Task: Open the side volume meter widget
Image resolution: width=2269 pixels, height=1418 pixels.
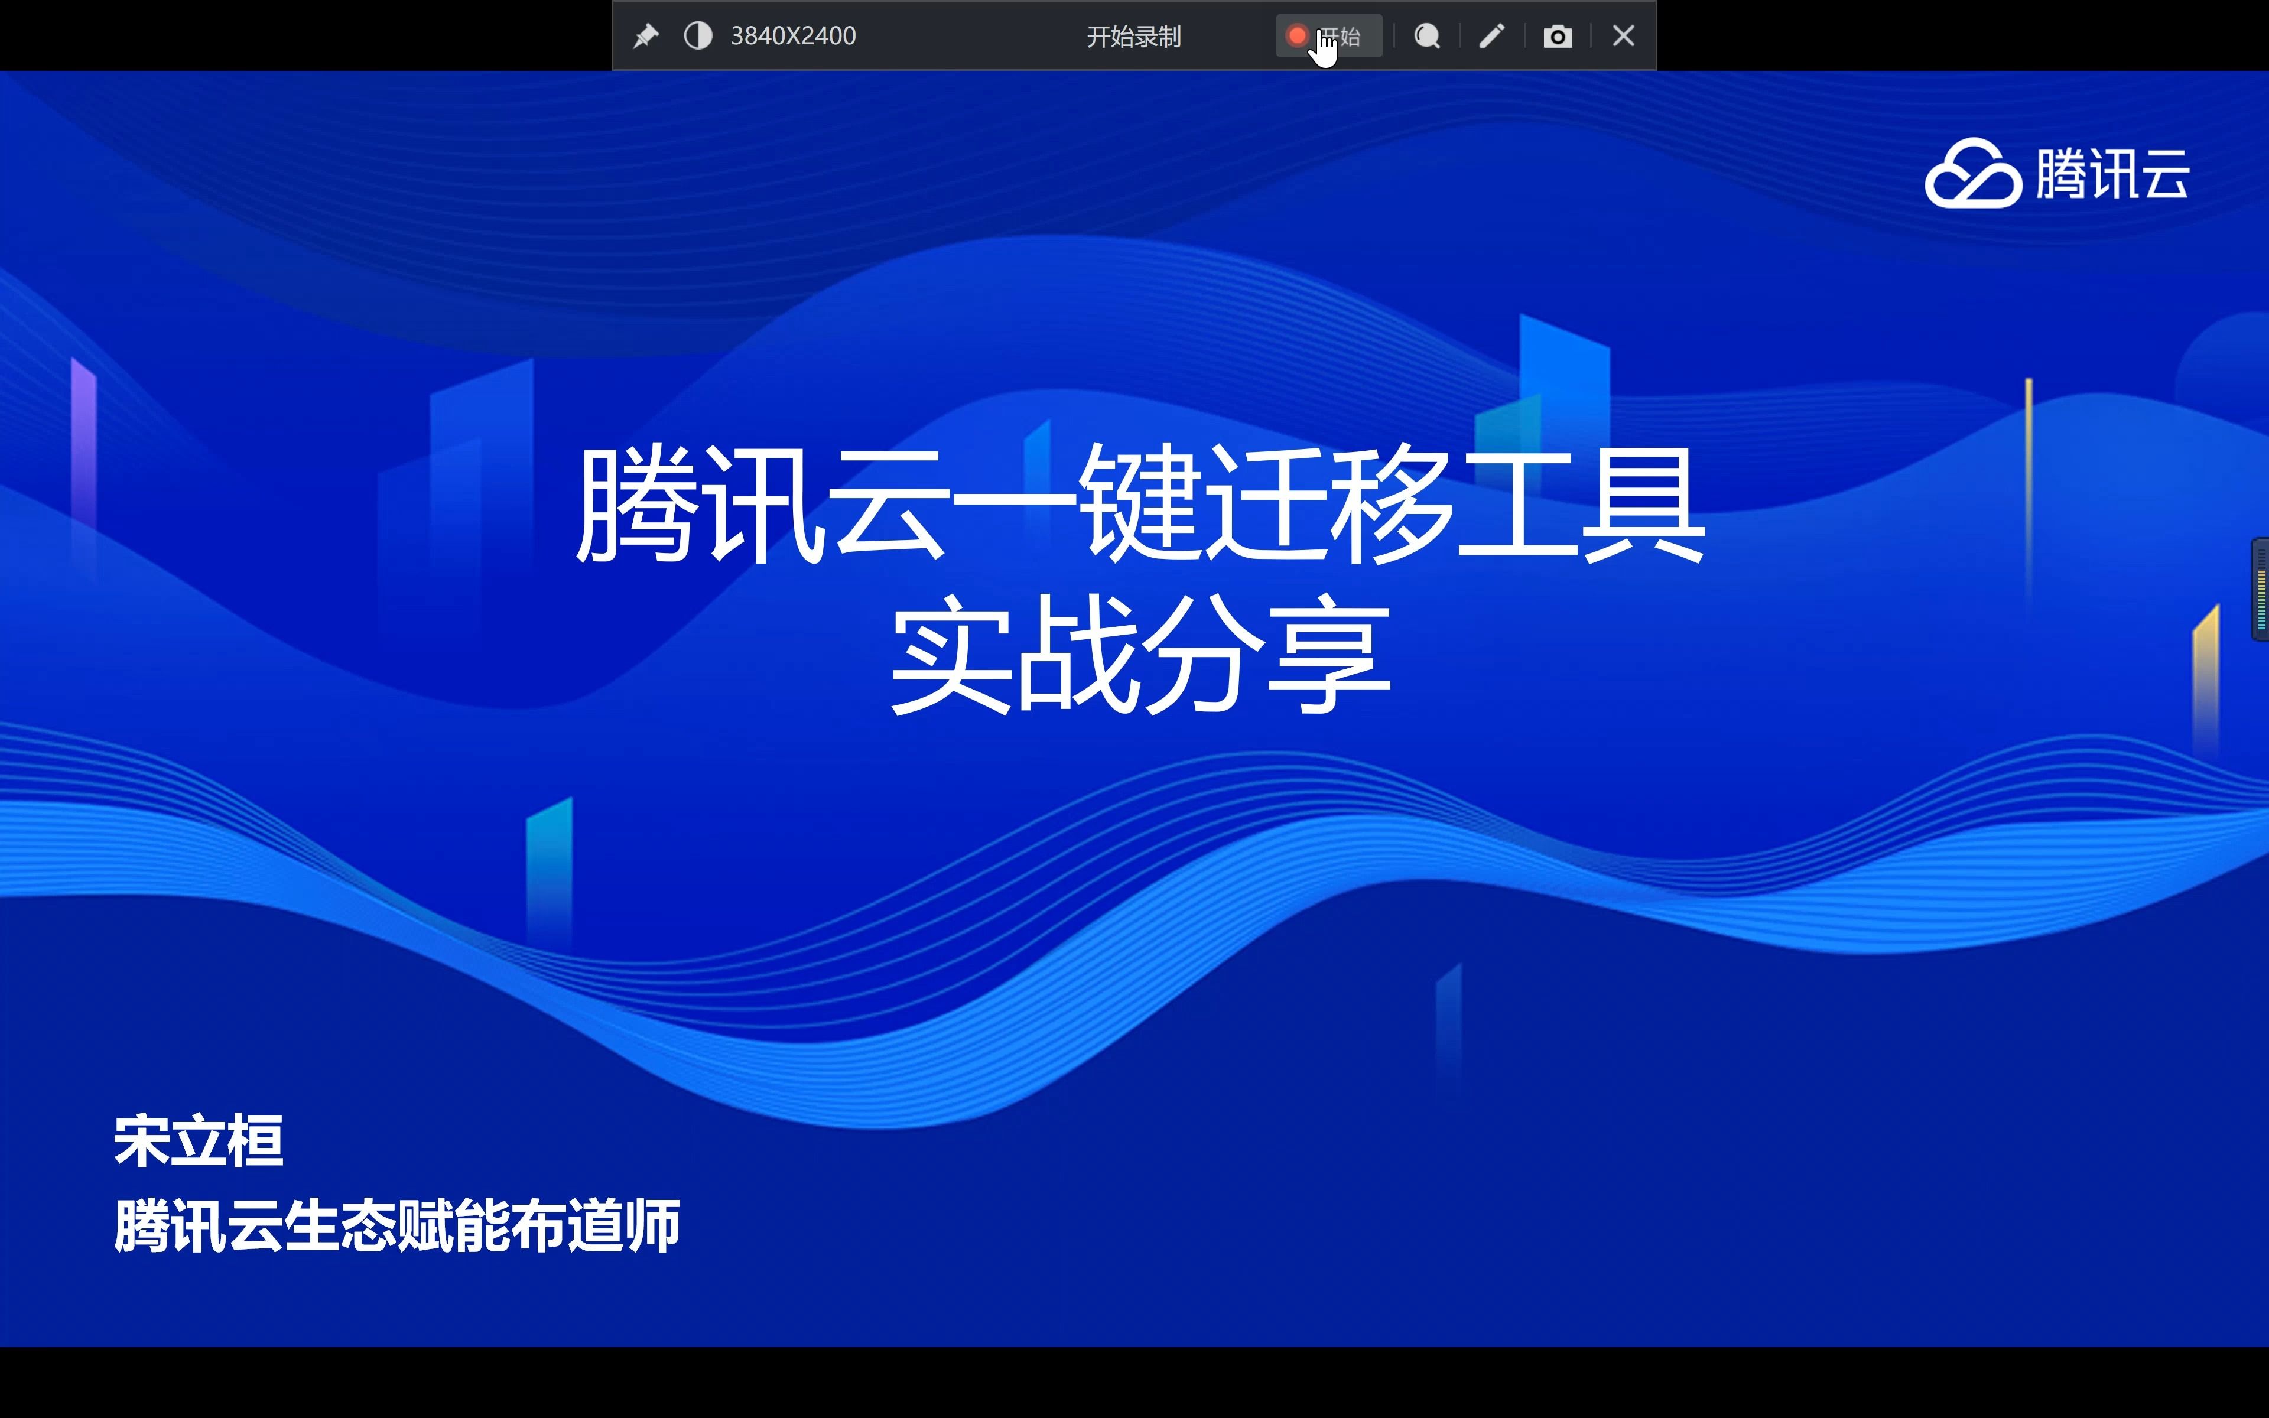Action: click(x=2261, y=589)
